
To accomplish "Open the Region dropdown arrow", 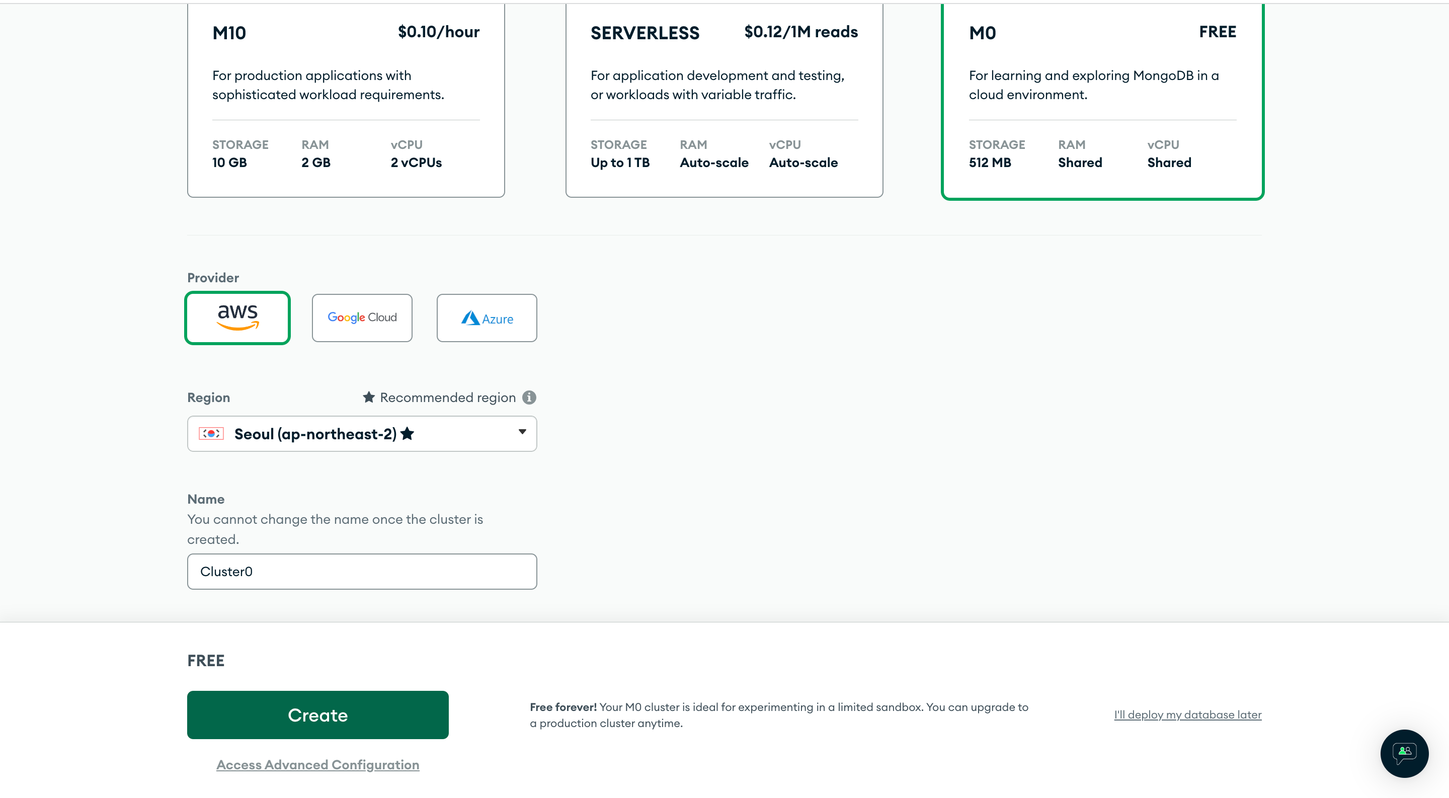I will [x=522, y=432].
